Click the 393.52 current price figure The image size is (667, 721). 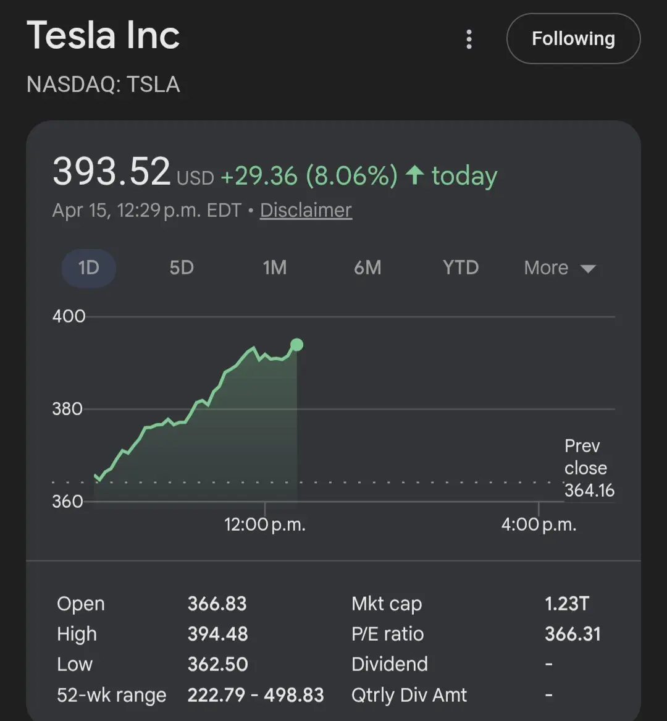point(111,172)
